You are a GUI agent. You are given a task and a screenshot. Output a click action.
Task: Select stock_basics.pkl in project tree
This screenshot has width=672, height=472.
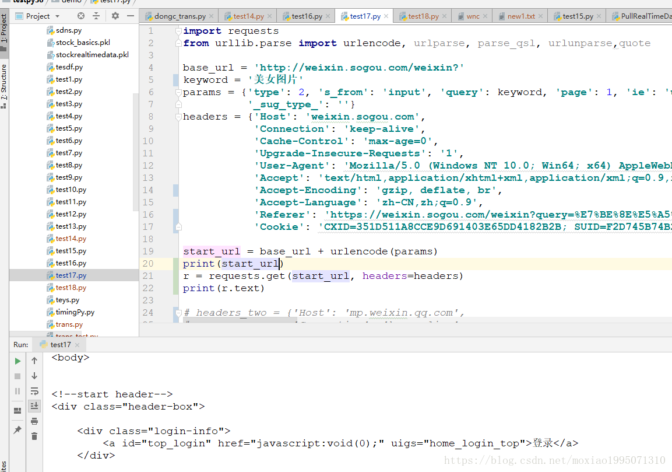83,43
